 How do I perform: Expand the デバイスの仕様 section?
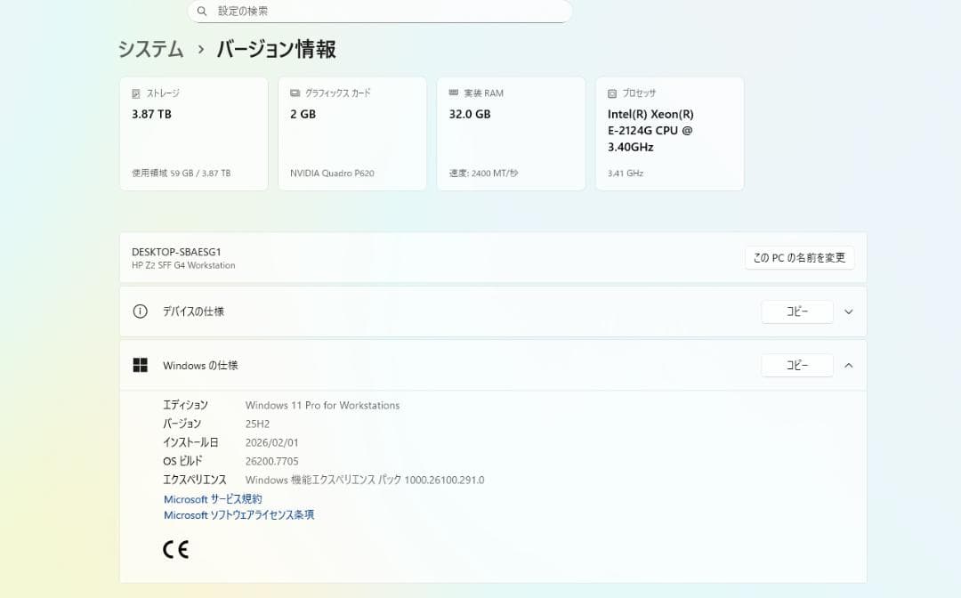pos(848,311)
